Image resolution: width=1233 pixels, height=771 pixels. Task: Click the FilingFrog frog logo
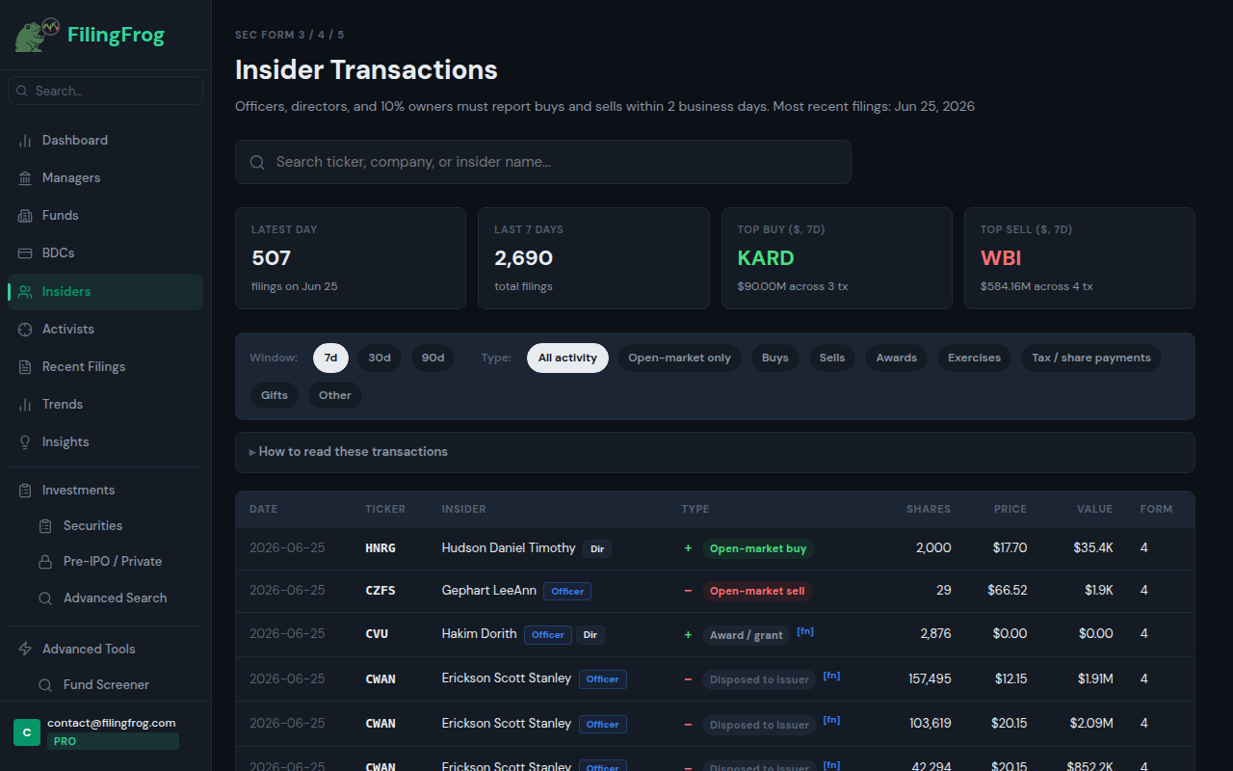pos(39,36)
